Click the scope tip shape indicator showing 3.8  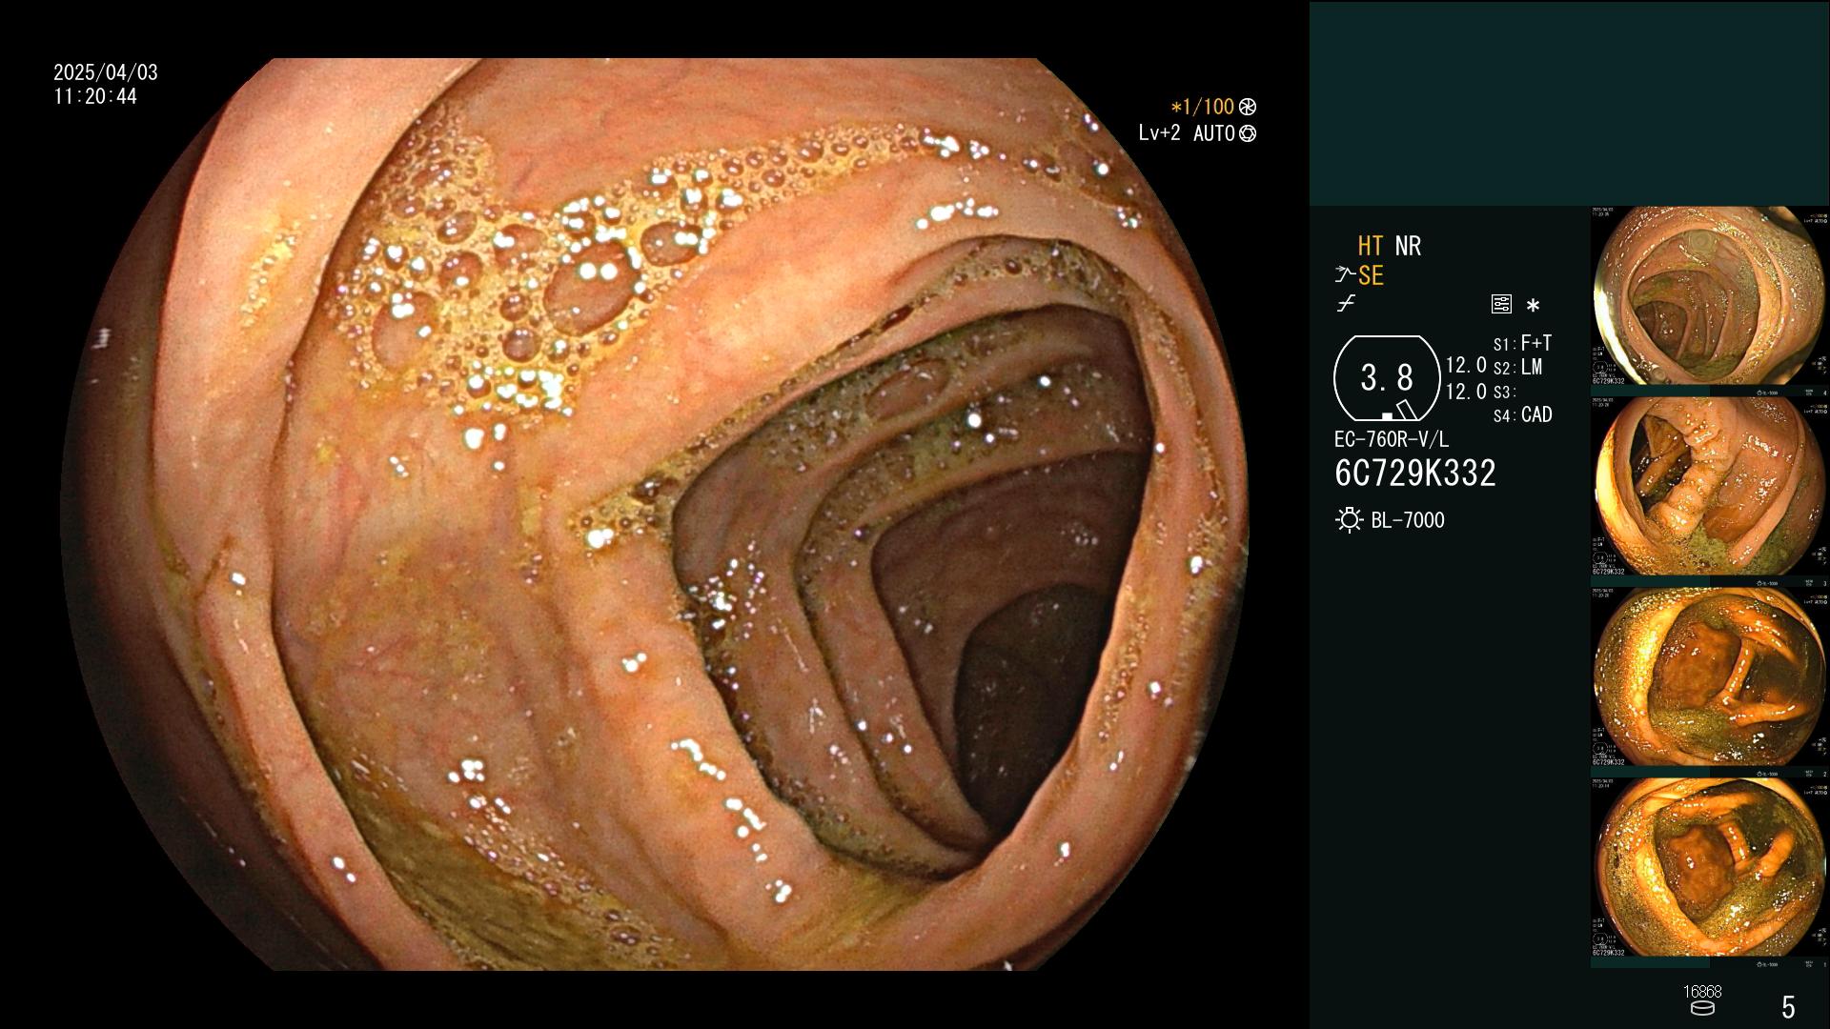tap(1387, 378)
